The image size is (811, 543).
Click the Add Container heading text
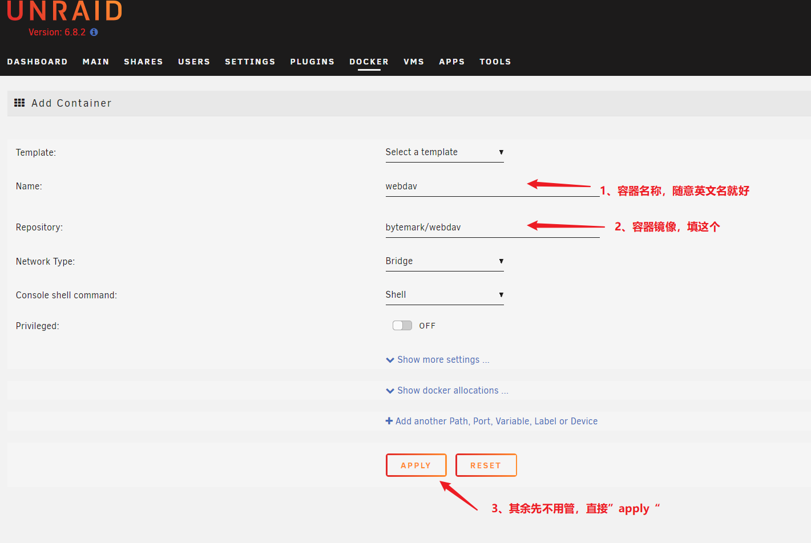(x=72, y=103)
